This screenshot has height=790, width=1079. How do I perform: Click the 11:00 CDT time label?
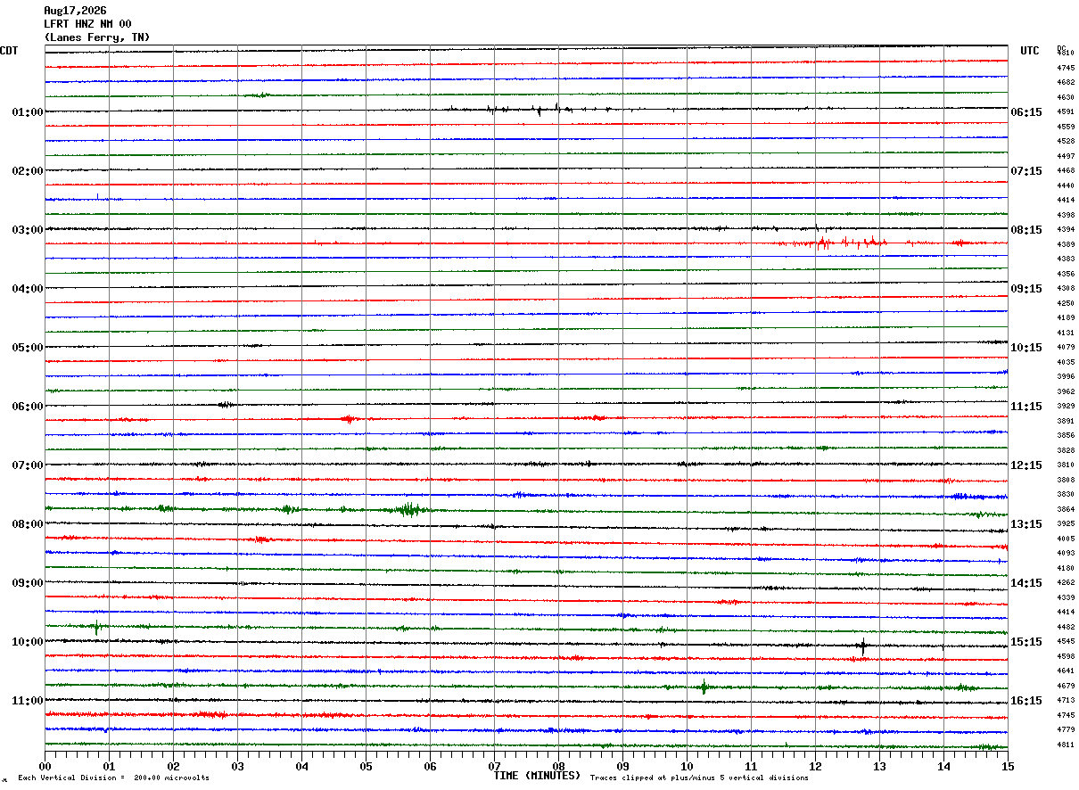[x=28, y=701]
